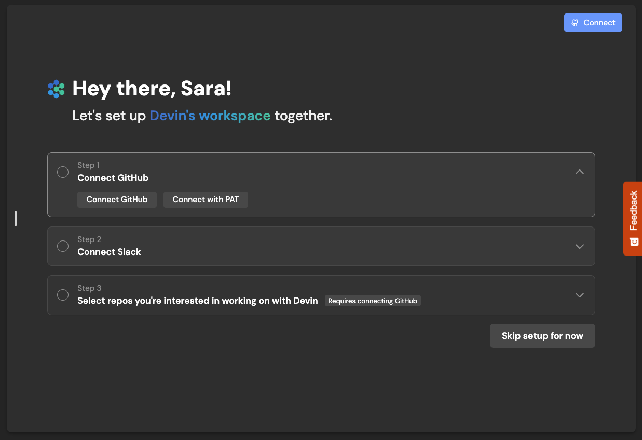This screenshot has width=642, height=440.
Task: Click the Requires connecting GitHub badge
Action: (373, 301)
